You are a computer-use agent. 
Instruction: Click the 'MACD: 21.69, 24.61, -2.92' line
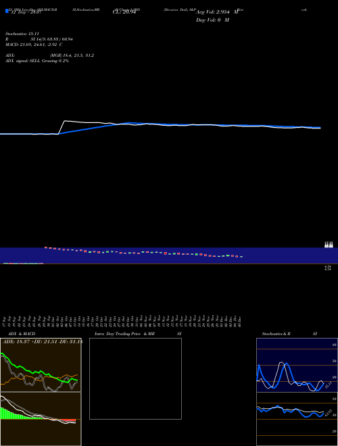(34, 45)
